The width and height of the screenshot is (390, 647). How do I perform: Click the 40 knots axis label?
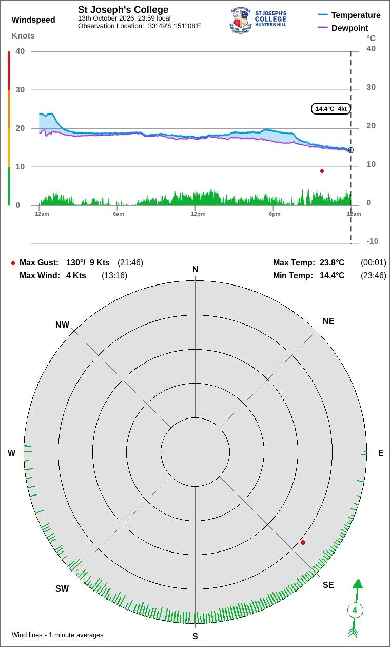click(20, 51)
